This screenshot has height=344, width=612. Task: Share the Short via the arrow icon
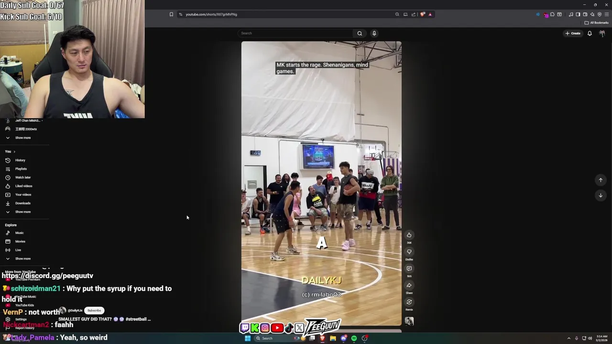409,285
